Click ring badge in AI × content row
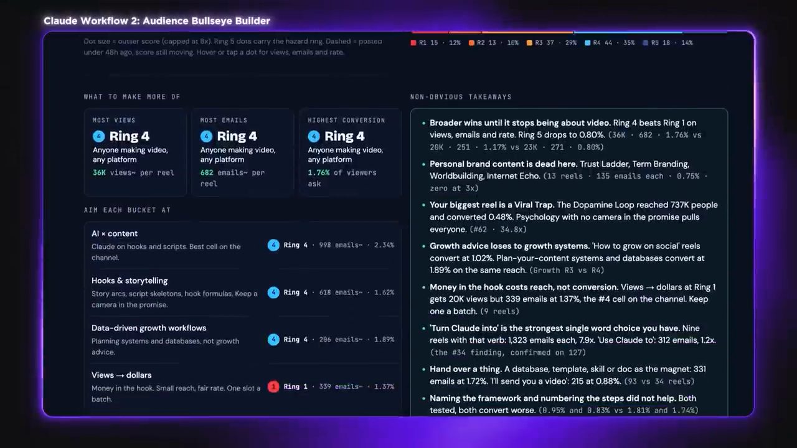This screenshot has width=797, height=448. tap(273, 245)
